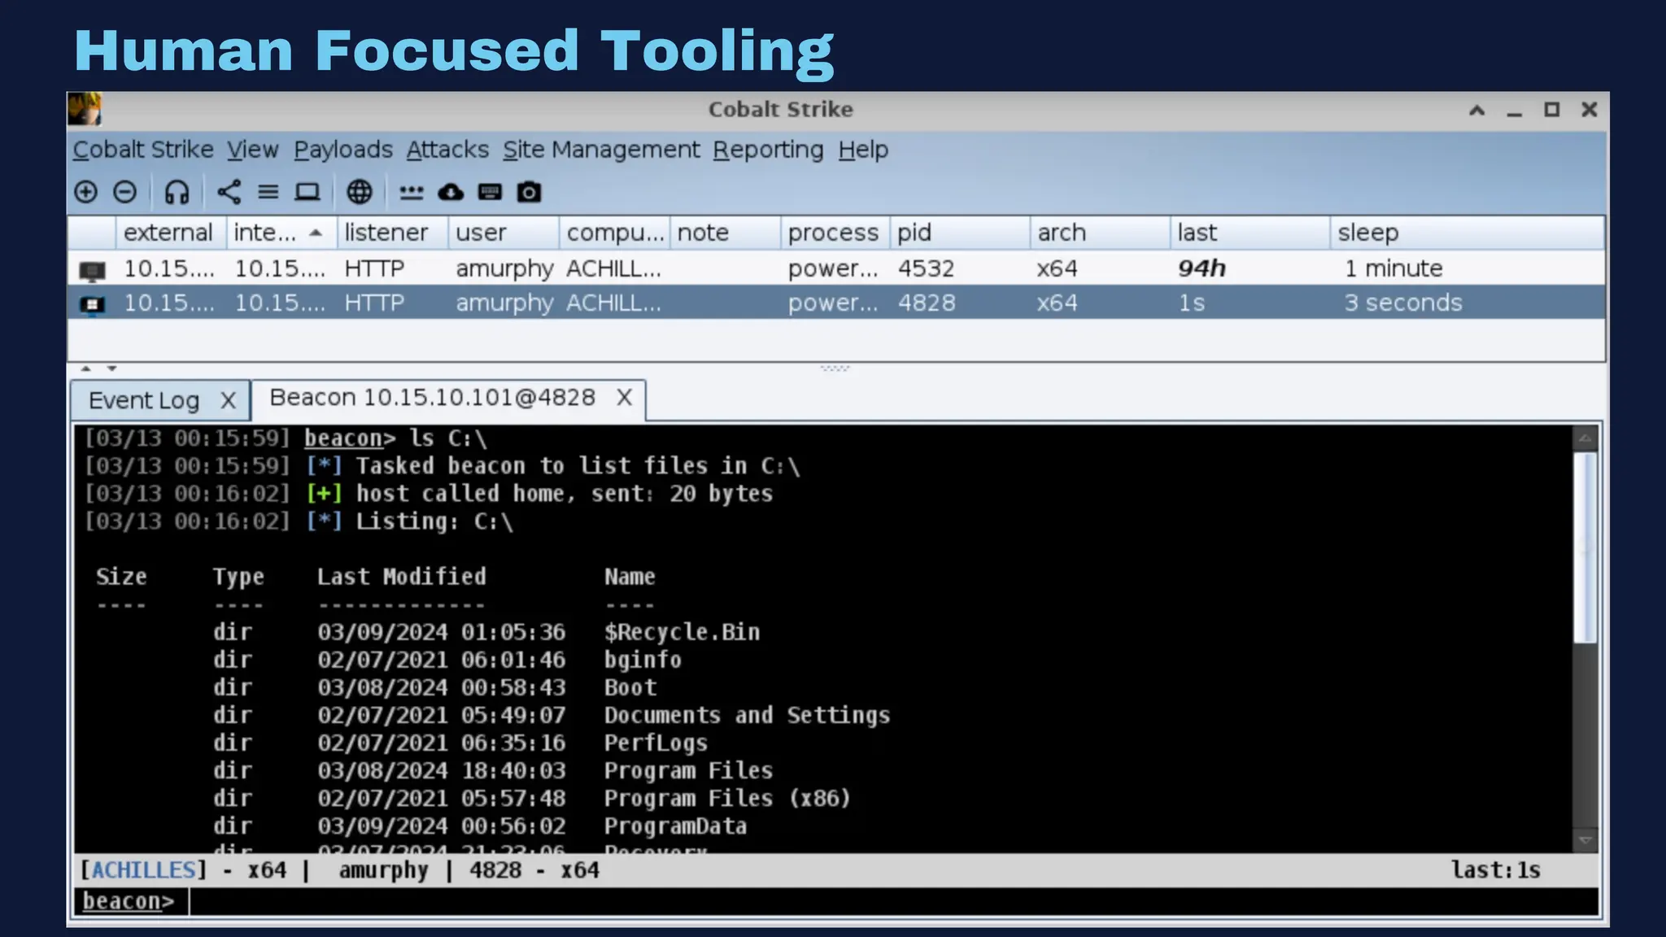This screenshot has width=1666, height=937.
Task: Open web management via the globe icon
Action: (x=359, y=192)
